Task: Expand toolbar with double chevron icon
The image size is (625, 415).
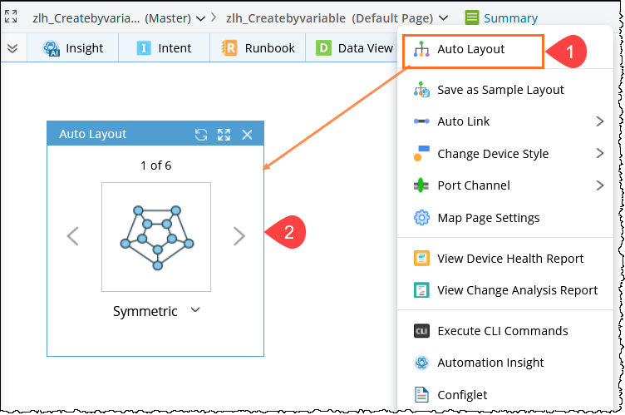Action: (x=12, y=48)
